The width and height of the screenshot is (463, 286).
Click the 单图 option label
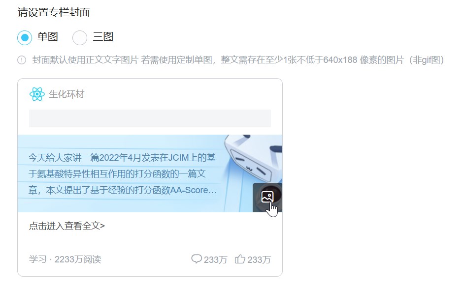coord(48,37)
